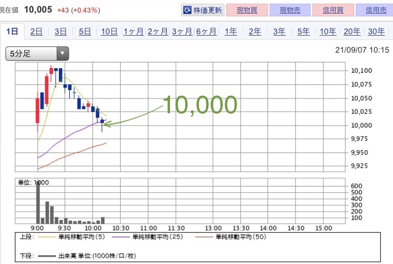View the 1年 chart range
The width and height of the screenshot is (393, 264).
230,31
